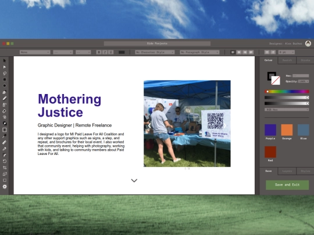Select the Rotate tool

click(x=5, y=161)
